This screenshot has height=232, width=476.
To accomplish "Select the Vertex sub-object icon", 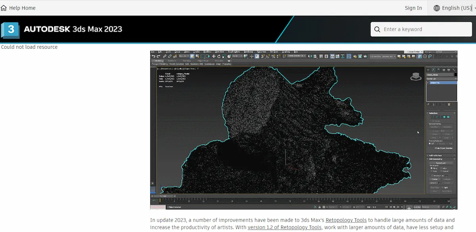I will (x=432, y=117).
